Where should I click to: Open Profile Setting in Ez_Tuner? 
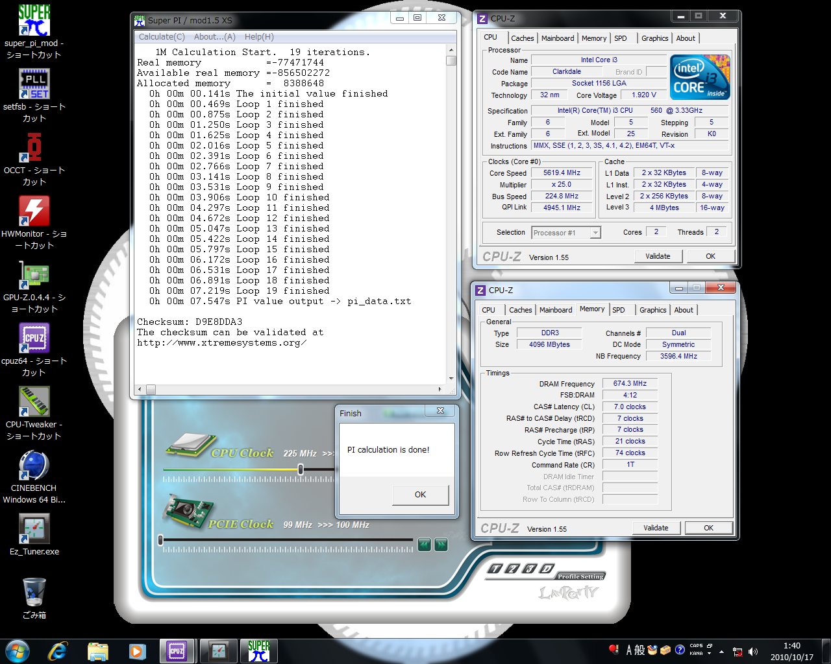click(581, 576)
